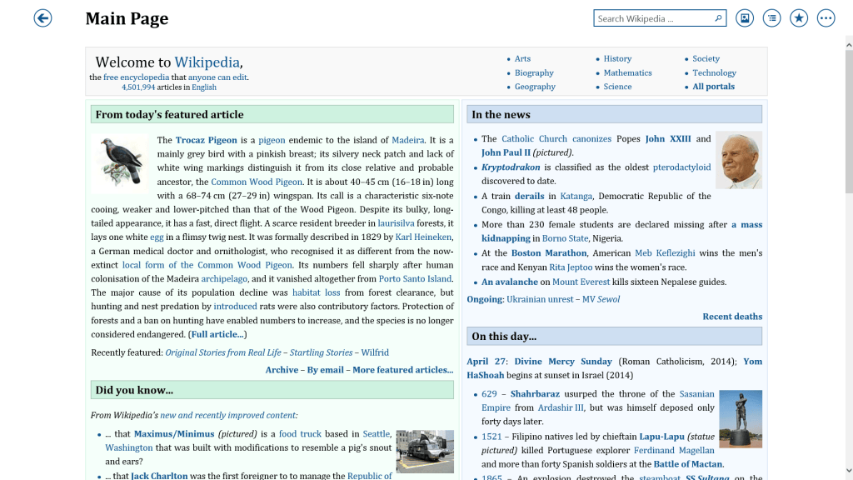
Task: Click the anyone can edit link
Action: point(217,77)
